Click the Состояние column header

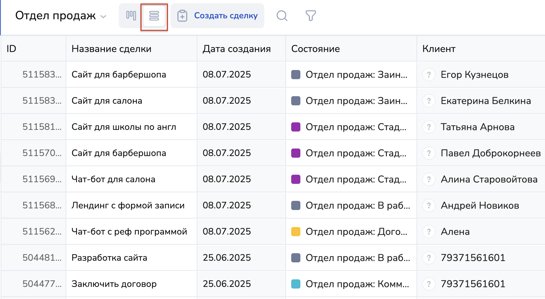pos(315,49)
